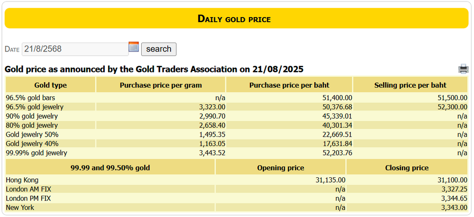Click the 99.99% gold jewelry row label
474x217 pixels.
pyautogui.click(x=36, y=153)
